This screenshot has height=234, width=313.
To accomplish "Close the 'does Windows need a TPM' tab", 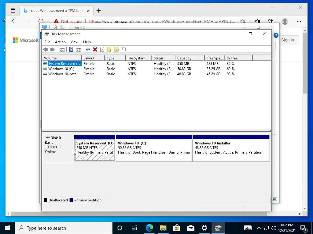I will (x=88, y=11).
